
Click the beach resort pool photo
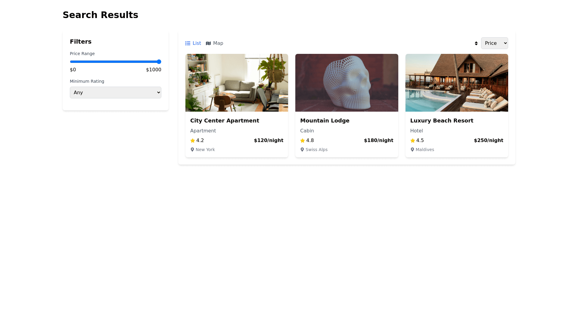pyautogui.click(x=457, y=83)
